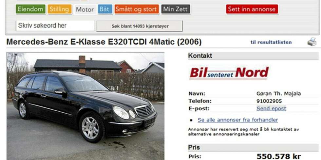Open the black Mercedes car photo

(x=85, y=106)
